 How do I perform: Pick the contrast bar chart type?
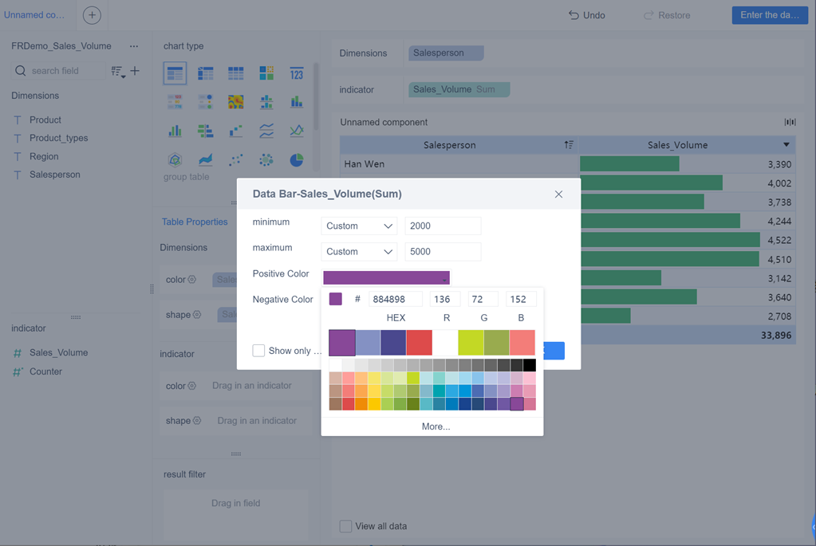tap(206, 131)
